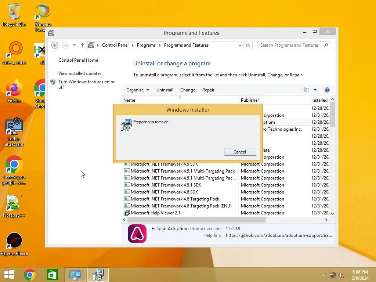Open the Organize dropdown menu
376x282 pixels.
pyautogui.click(x=138, y=90)
